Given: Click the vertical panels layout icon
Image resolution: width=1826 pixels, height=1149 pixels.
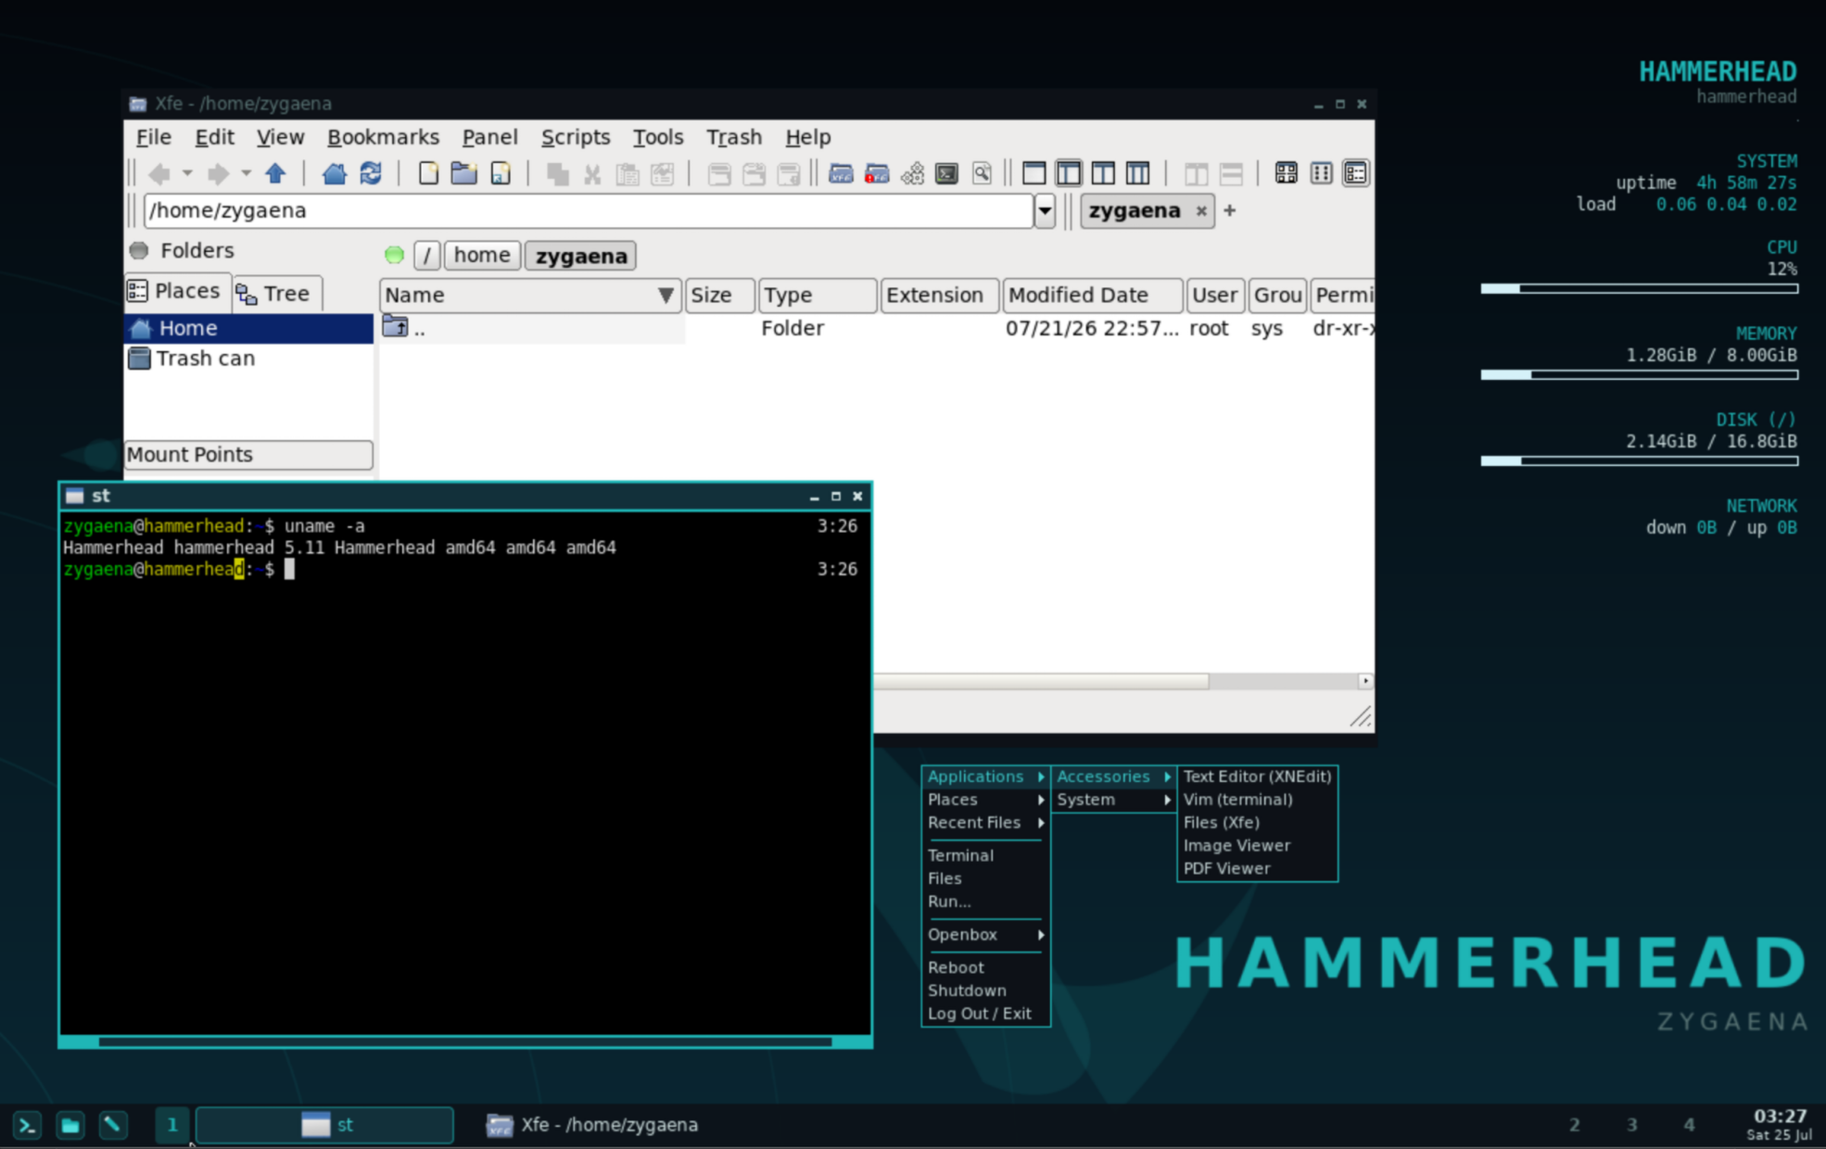Looking at the screenshot, I should point(1196,173).
